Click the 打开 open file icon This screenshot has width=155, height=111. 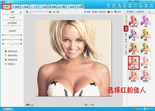click(109, 6)
